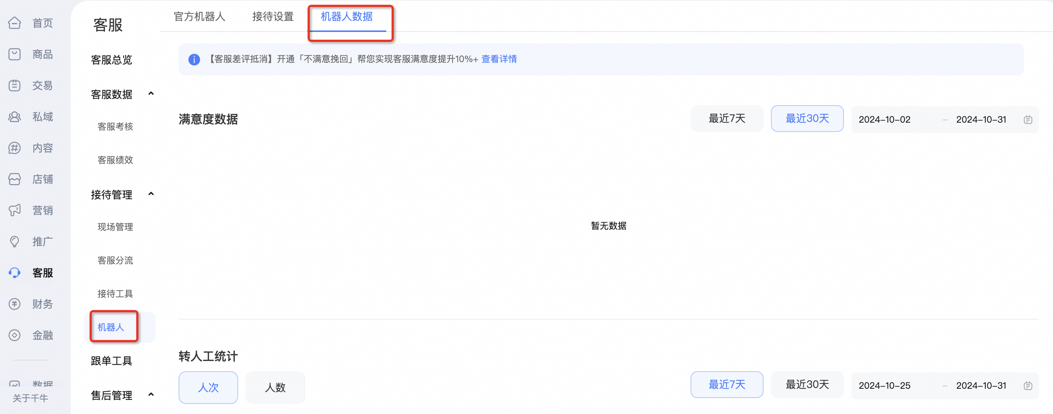Select the 机器人数据 tab
1053x414 pixels.
coord(347,17)
